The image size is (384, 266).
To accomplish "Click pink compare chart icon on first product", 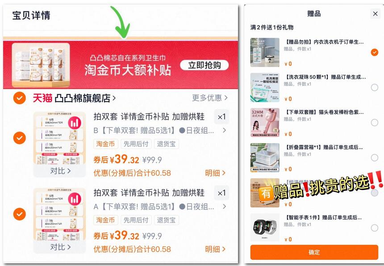I will click(75, 122).
